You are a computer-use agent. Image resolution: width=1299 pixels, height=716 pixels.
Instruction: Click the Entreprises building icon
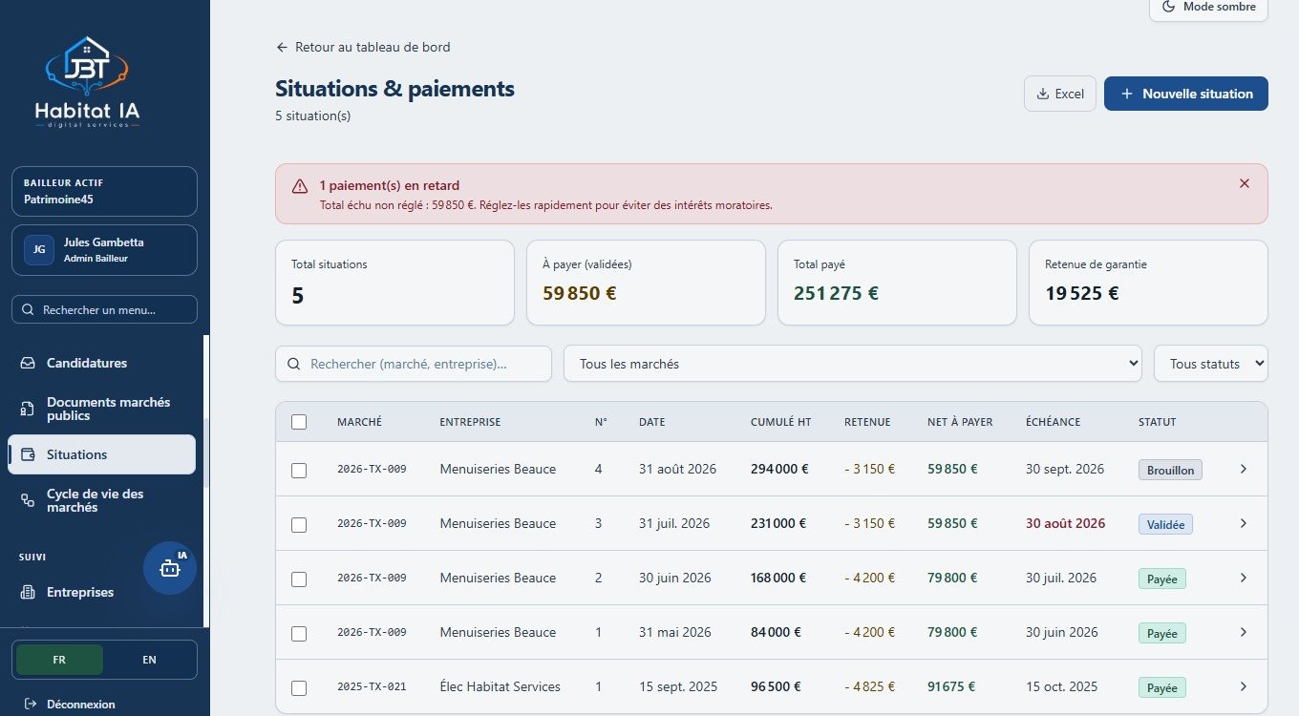pyautogui.click(x=28, y=592)
